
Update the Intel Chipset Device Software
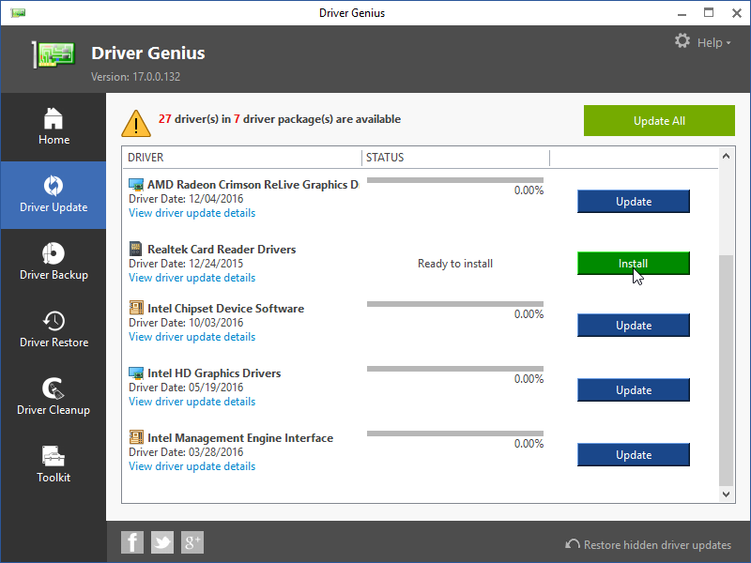click(633, 326)
